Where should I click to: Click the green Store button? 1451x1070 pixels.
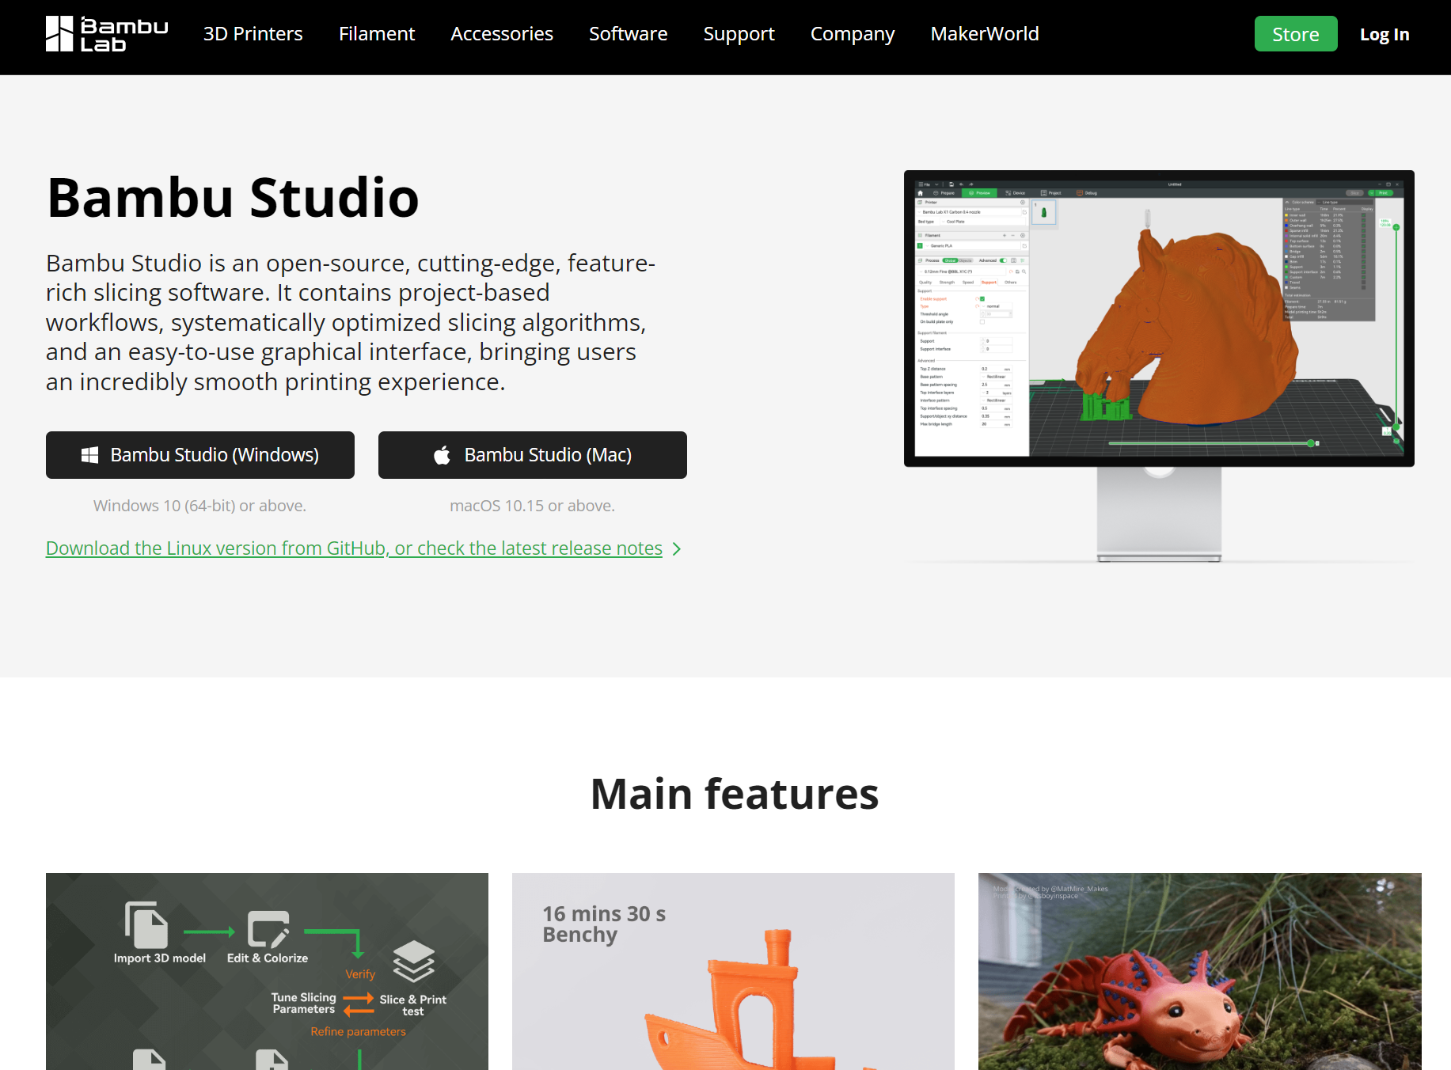click(1296, 34)
